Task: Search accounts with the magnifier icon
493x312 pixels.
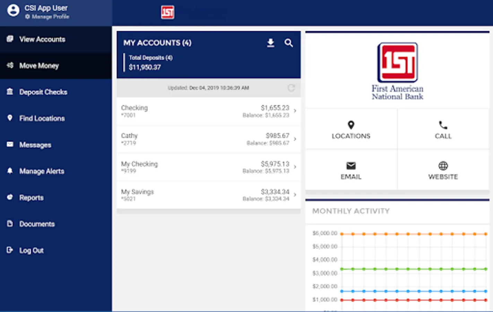Action: [289, 43]
